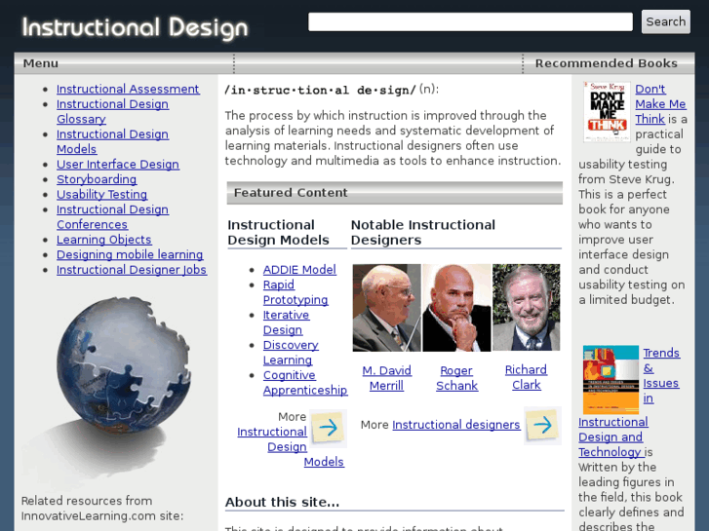Follow the Richard Clark name link

526,377
